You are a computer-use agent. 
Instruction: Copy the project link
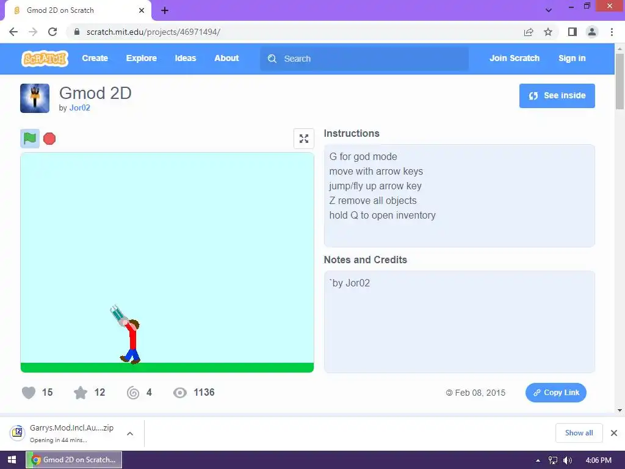pyautogui.click(x=555, y=393)
